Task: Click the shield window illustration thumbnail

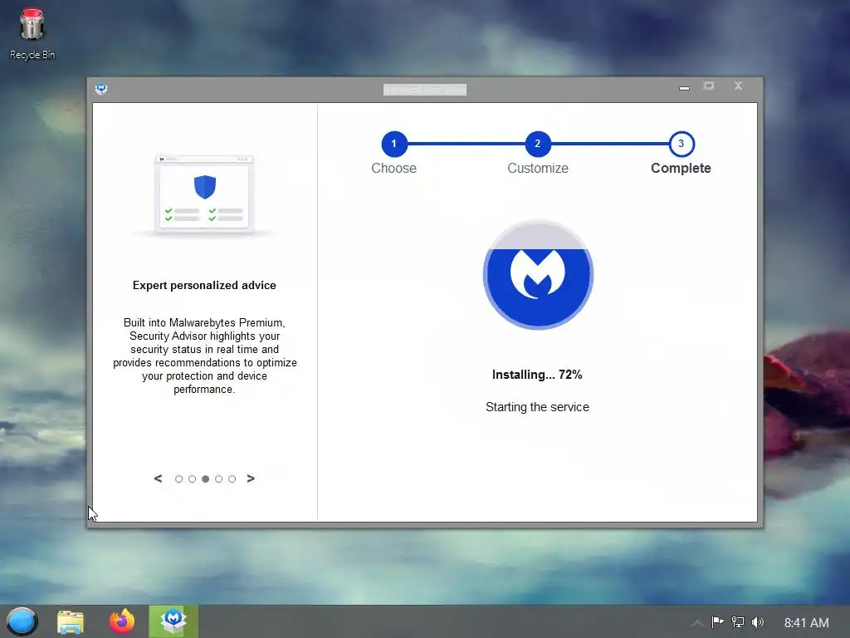Action: (204, 194)
